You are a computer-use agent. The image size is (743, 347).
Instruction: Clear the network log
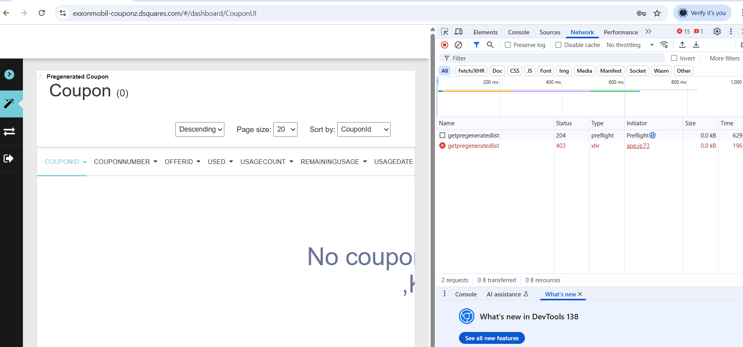[x=458, y=45]
